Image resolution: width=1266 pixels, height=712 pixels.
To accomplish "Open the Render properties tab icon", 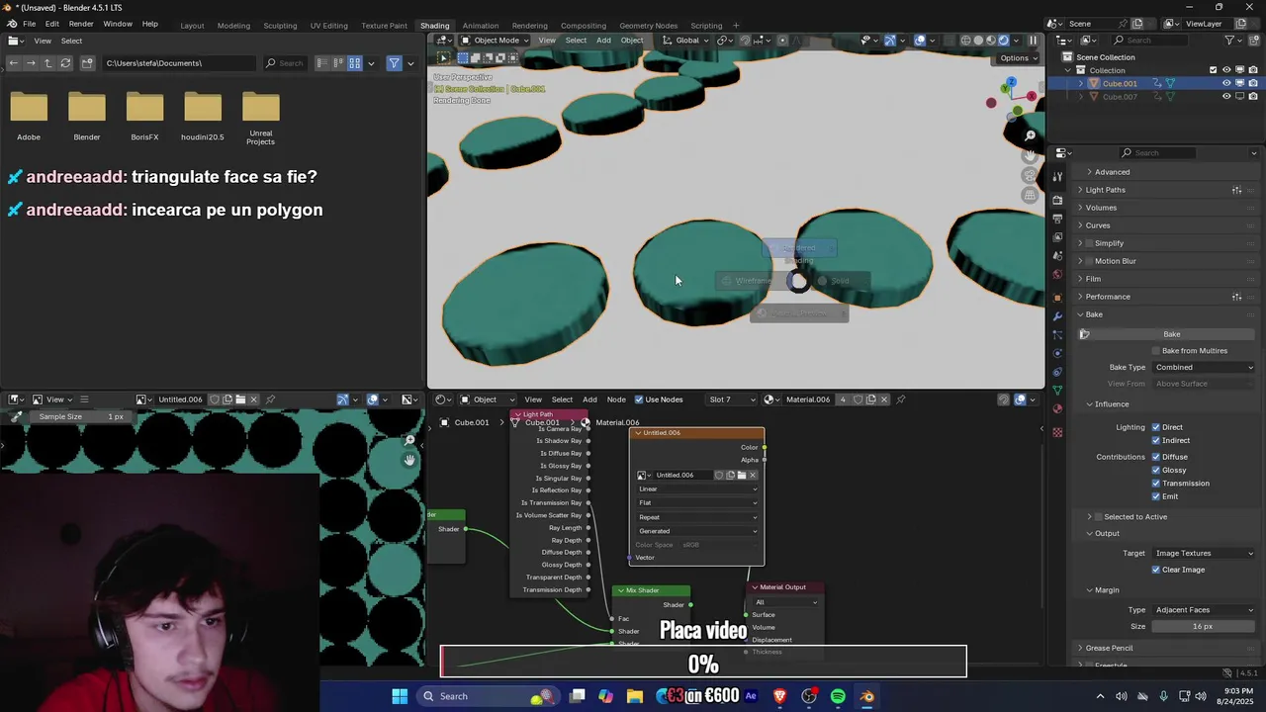I will [x=1057, y=200].
